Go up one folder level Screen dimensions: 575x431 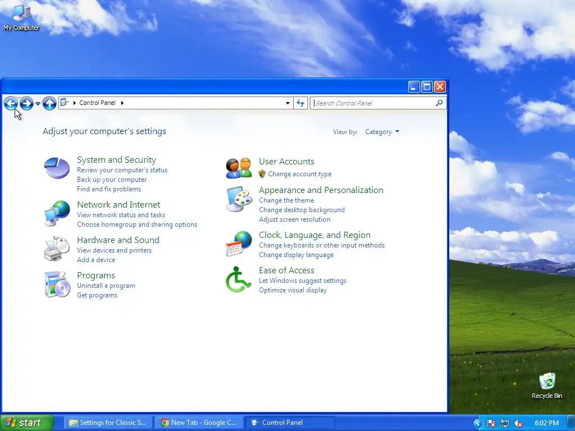click(49, 103)
